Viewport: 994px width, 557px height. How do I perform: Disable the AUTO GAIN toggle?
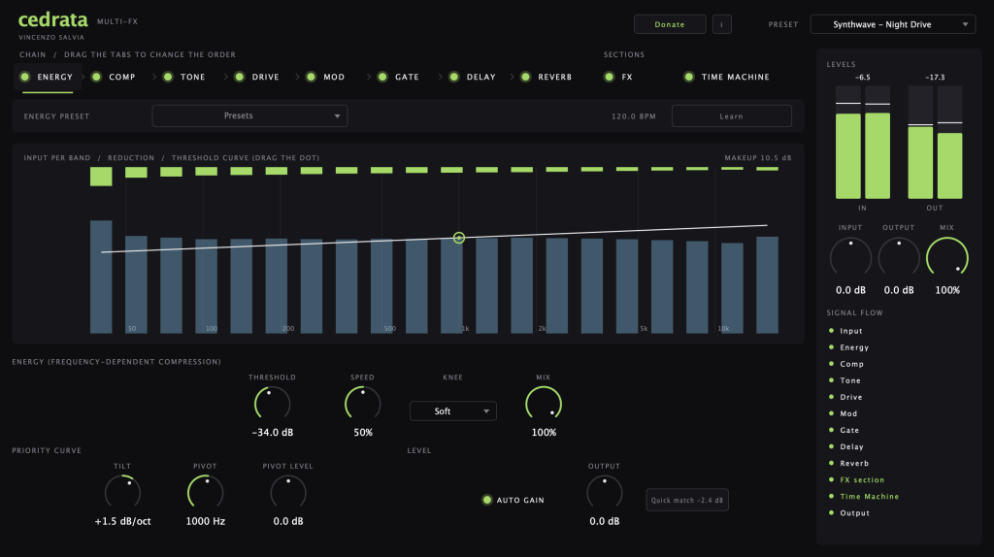(487, 500)
